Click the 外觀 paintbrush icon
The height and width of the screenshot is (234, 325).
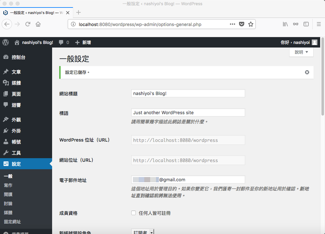(x=6, y=119)
